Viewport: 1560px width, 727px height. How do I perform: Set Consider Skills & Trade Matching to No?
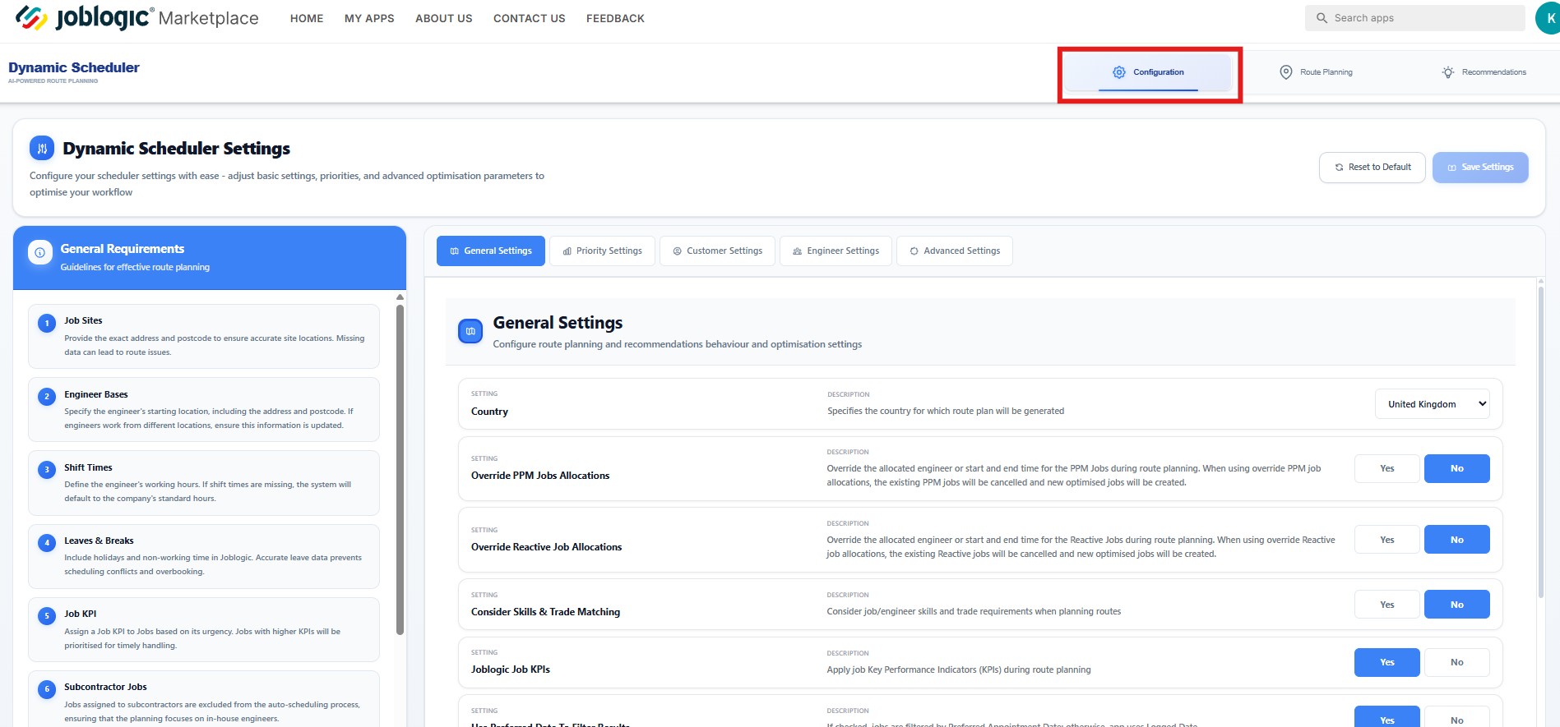pyautogui.click(x=1456, y=605)
